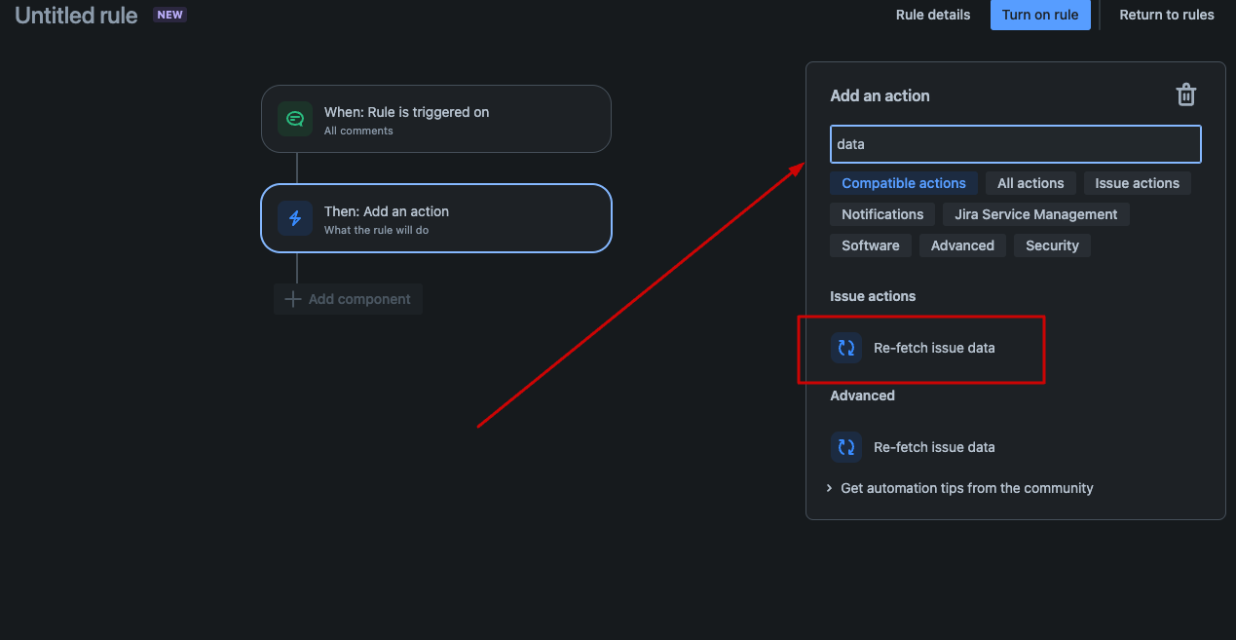Click Return to rules
The height and width of the screenshot is (640, 1236).
point(1166,15)
